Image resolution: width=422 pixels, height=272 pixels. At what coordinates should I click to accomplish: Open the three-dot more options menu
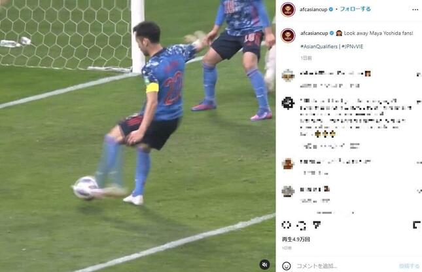click(415, 9)
